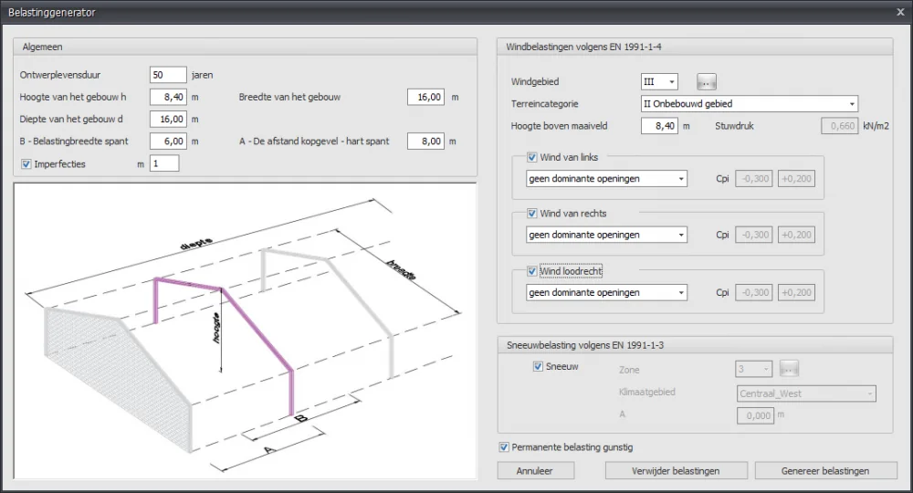Uncheck Wind van links
This screenshot has height=493, width=913.
(x=531, y=157)
